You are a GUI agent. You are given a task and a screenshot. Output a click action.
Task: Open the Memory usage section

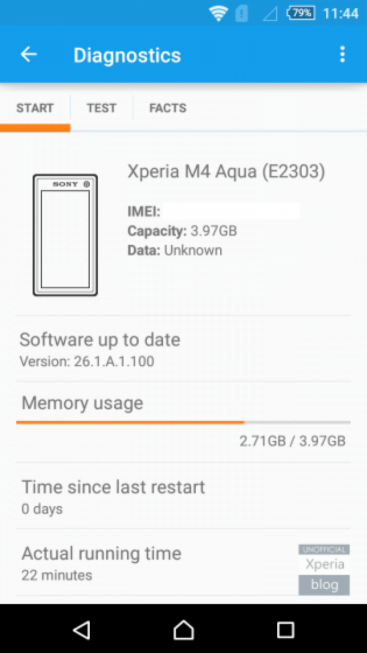pos(83,403)
